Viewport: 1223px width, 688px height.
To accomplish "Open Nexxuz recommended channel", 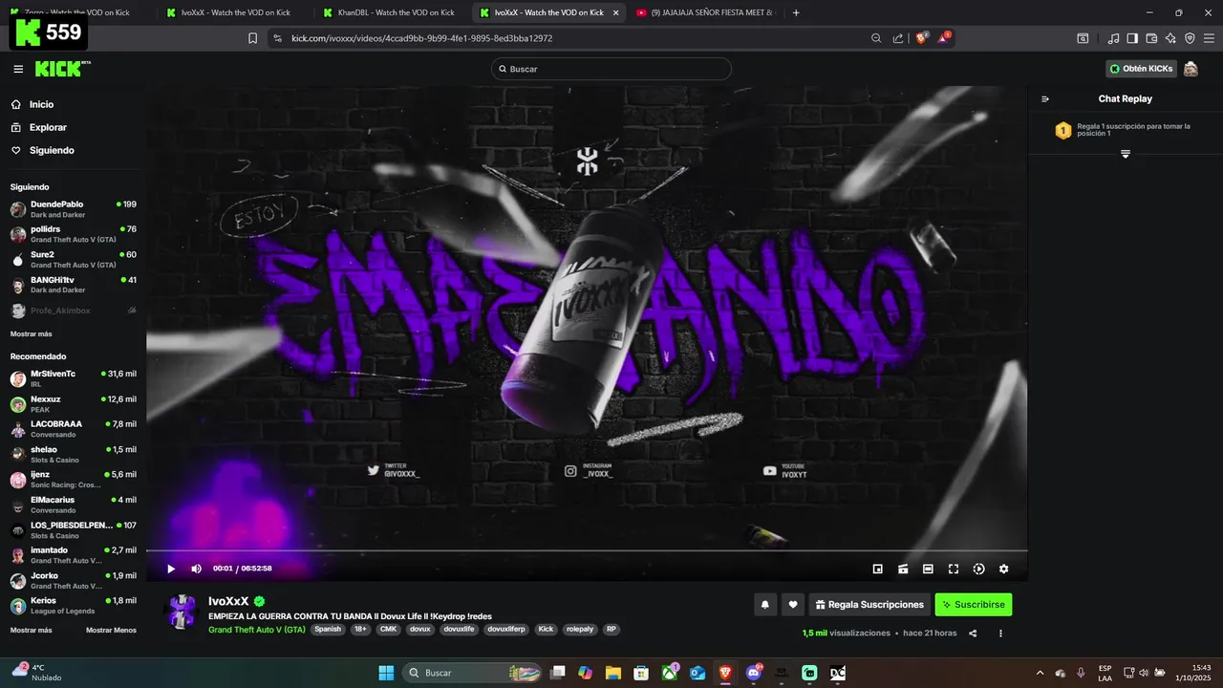I will pyautogui.click(x=73, y=403).
